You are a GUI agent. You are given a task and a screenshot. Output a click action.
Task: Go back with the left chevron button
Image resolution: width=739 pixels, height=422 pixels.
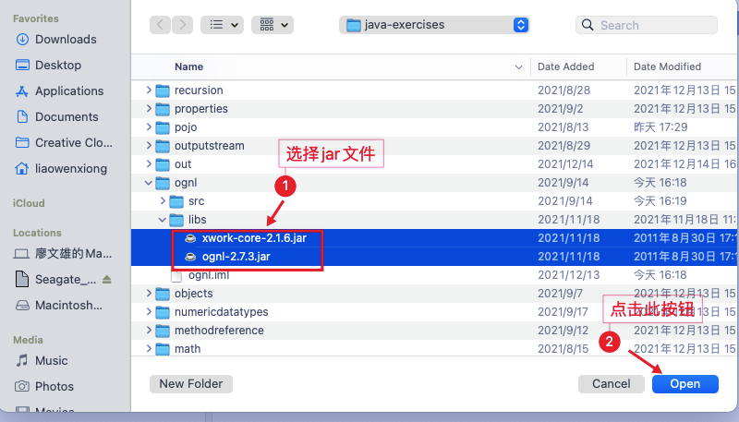pyautogui.click(x=160, y=25)
